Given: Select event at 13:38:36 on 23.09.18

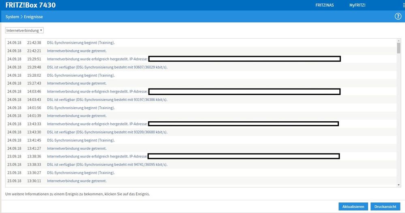Looking at the screenshot, I should (x=201, y=156).
